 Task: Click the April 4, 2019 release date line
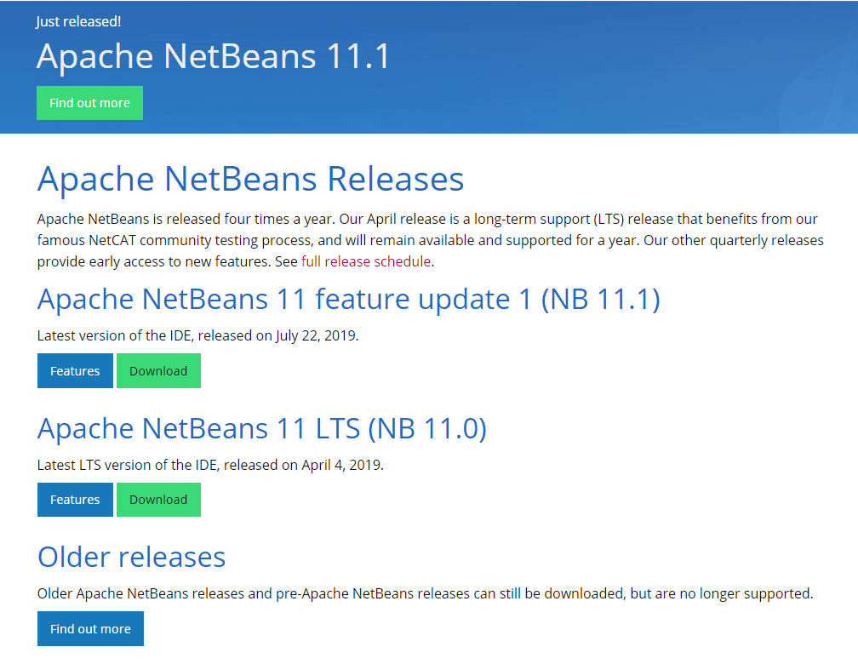tap(210, 465)
